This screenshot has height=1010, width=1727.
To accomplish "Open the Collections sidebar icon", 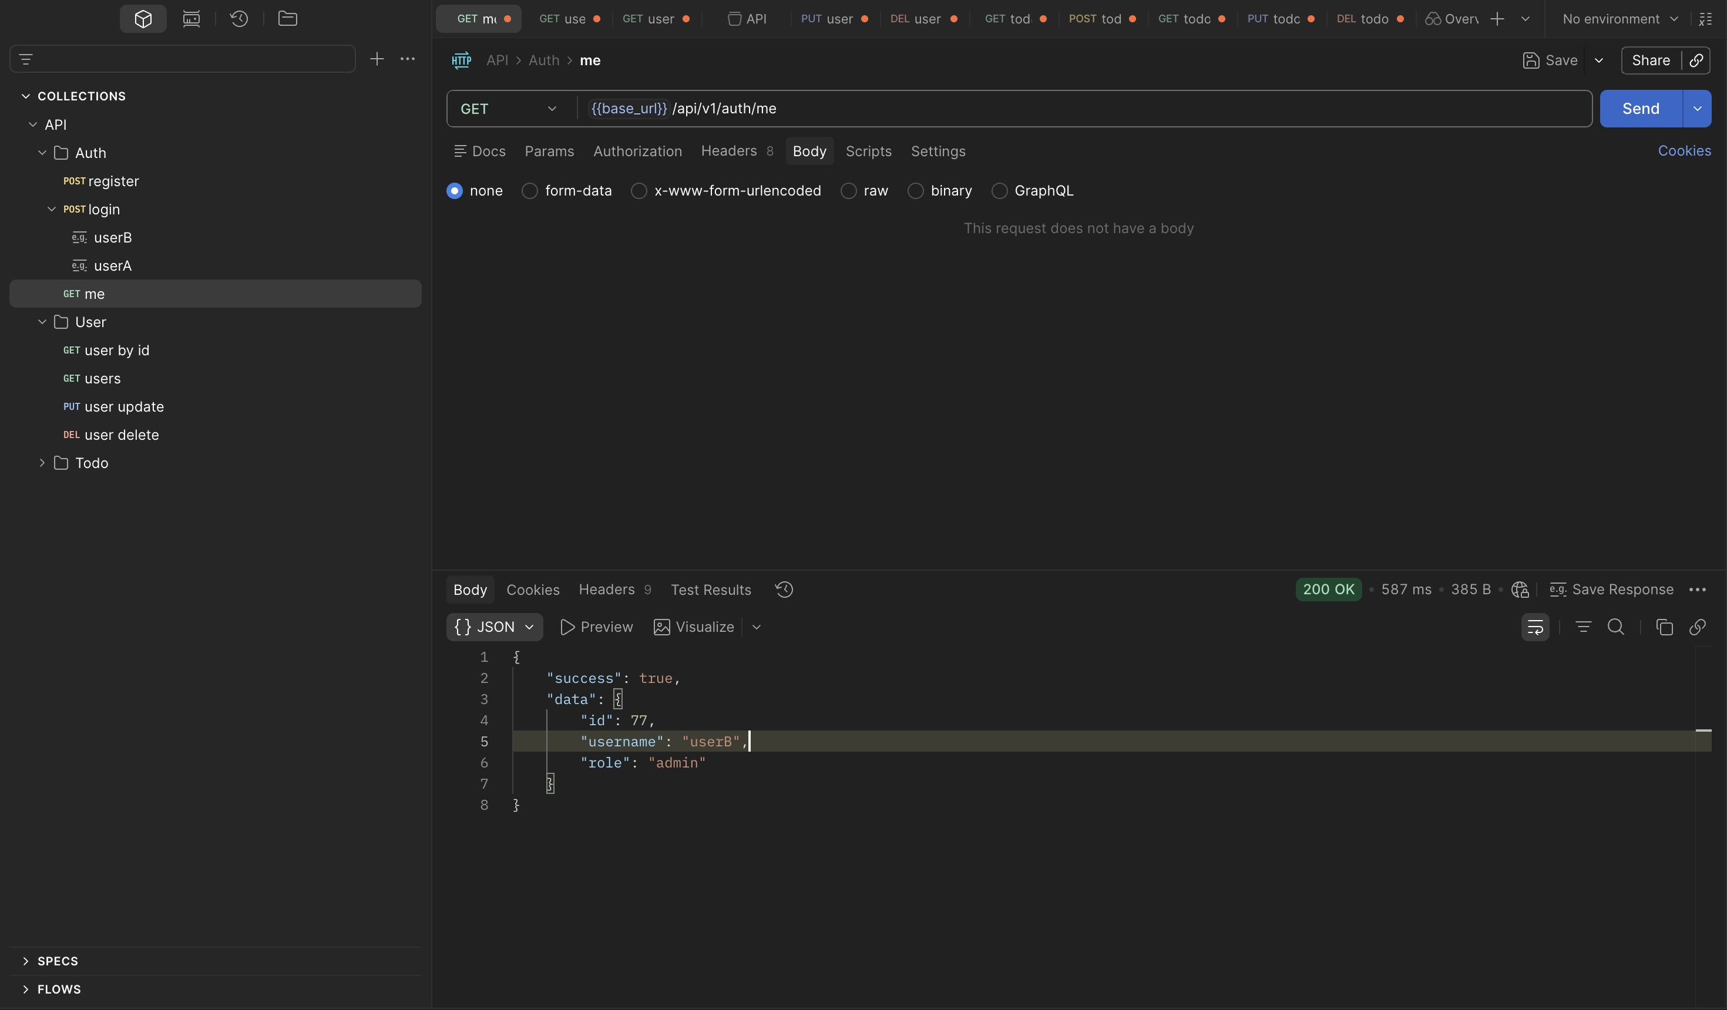I will point(143,19).
